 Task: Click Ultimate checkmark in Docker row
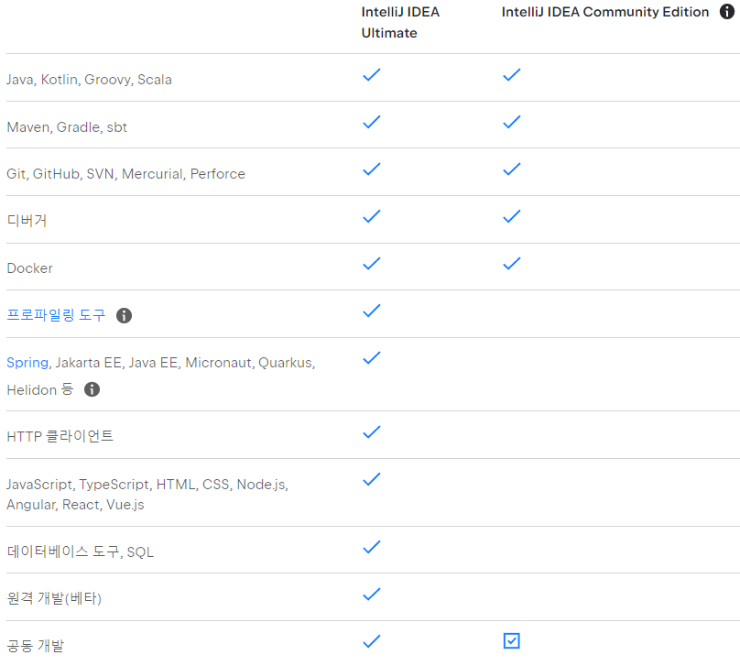(371, 264)
